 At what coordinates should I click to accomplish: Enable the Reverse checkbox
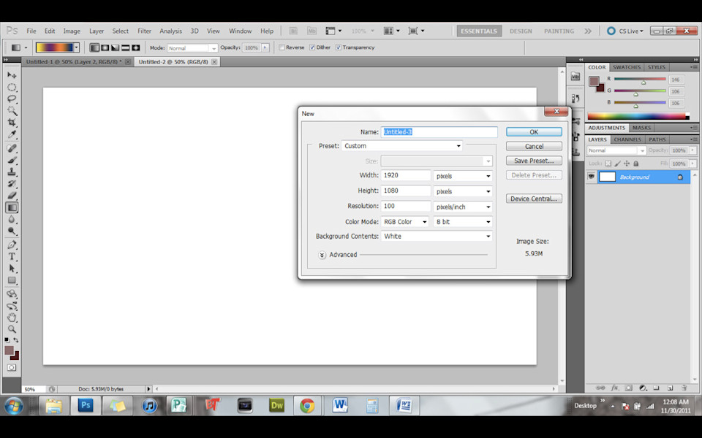point(282,47)
